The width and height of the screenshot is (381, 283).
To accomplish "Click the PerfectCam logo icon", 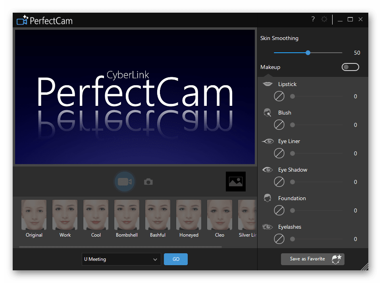I will 22,20.
